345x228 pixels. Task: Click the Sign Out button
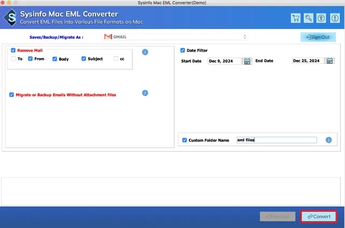(x=318, y=37)
